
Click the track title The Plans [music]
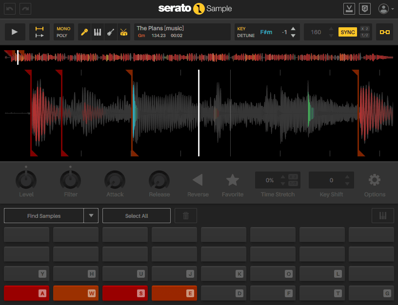160,28
